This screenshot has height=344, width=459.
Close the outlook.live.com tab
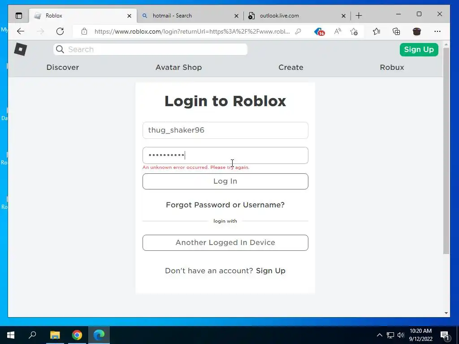coord(344,16)
